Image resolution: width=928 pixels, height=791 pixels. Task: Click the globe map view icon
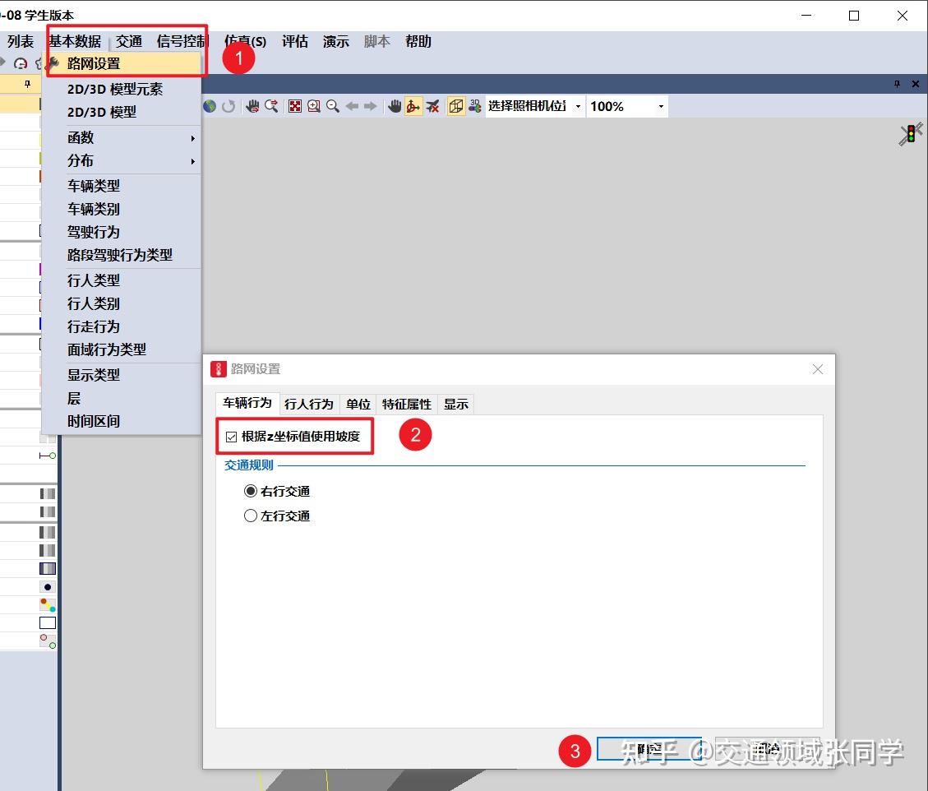pos(208,105)
